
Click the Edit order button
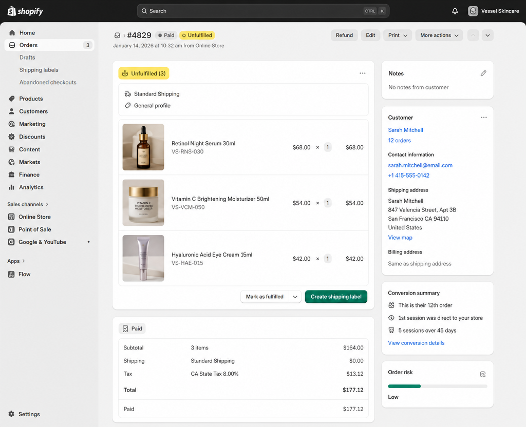[x=370, y=35]
